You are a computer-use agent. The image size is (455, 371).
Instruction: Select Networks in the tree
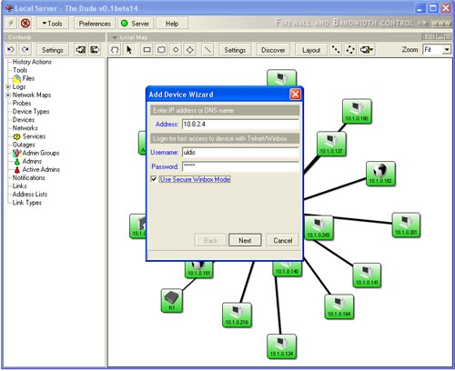tap(25, 128)
